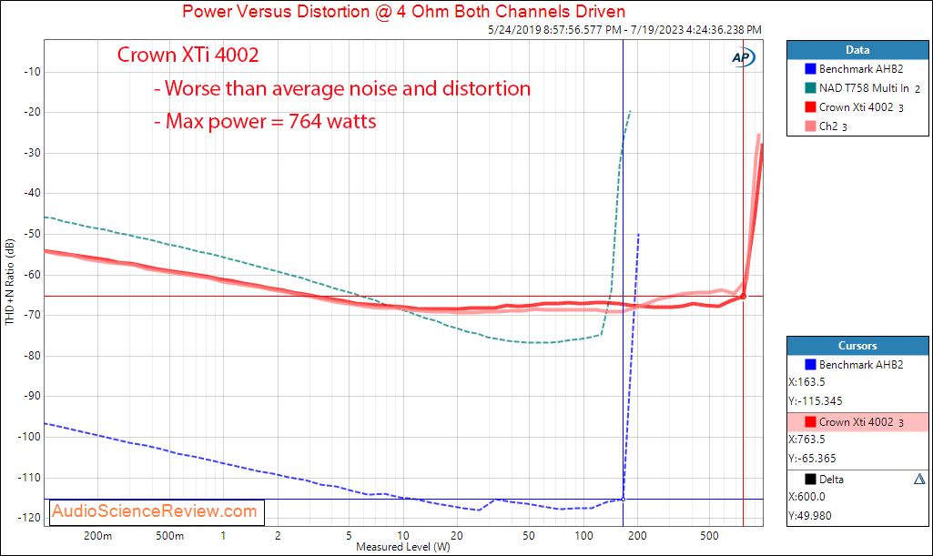Click the graph title Power Versus Distortion
933x556 pixels.
coord(403,11)
